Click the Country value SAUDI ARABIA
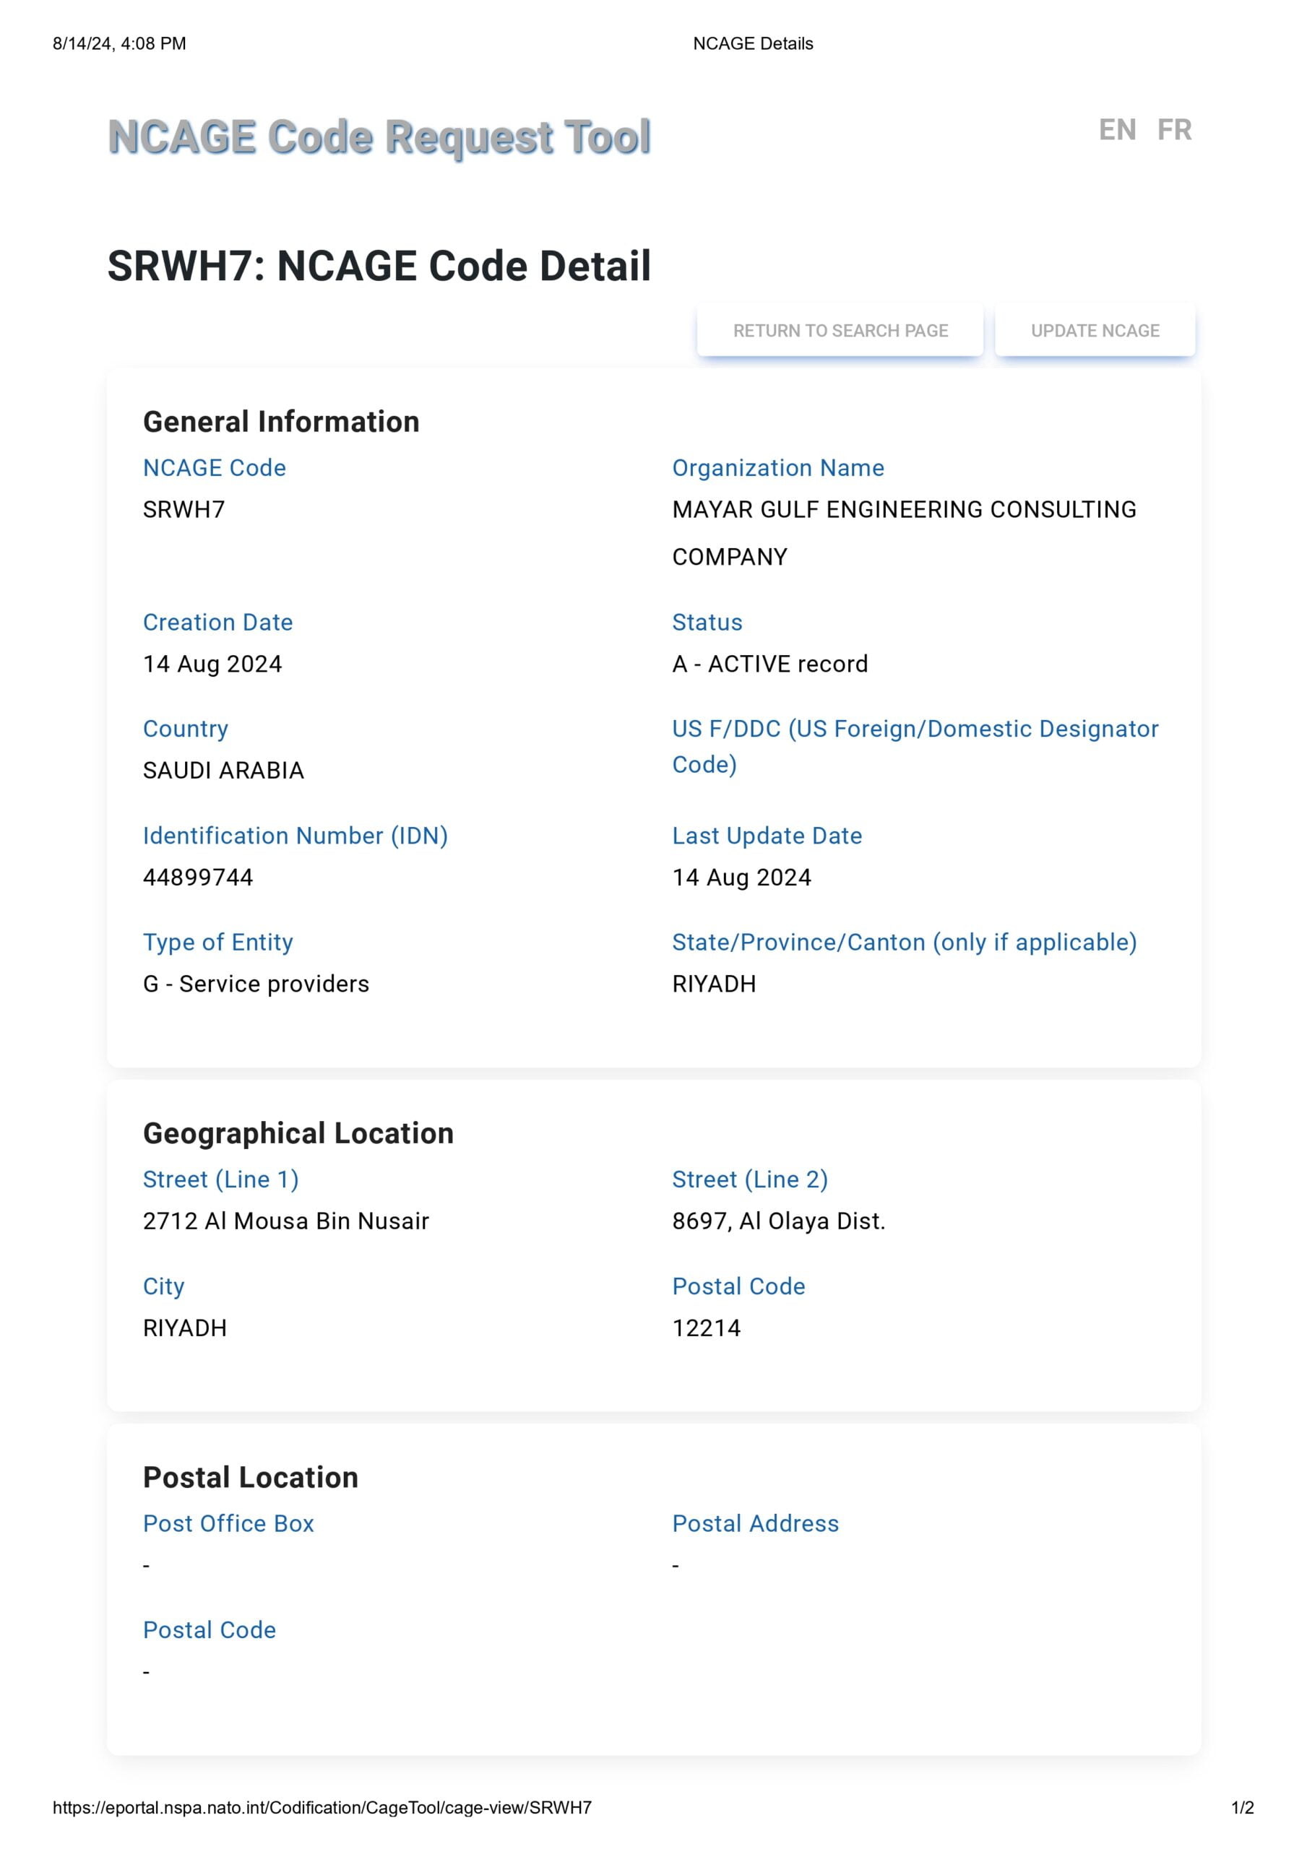 pos(223,771)
